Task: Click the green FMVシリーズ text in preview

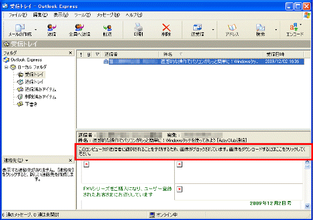Action: point(127,191)
